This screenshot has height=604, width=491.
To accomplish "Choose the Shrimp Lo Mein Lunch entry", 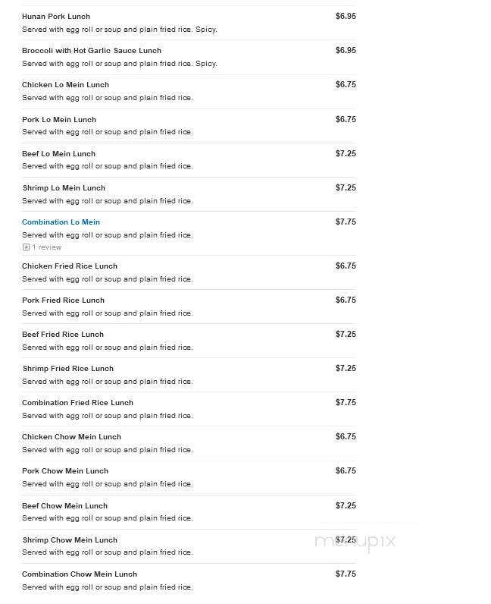I will (x=64, y=188).
